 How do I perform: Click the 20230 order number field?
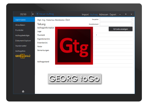coord(23,14)
